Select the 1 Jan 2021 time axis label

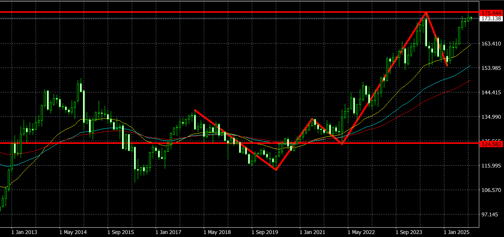pyautogui.click(x=313, y=232)
